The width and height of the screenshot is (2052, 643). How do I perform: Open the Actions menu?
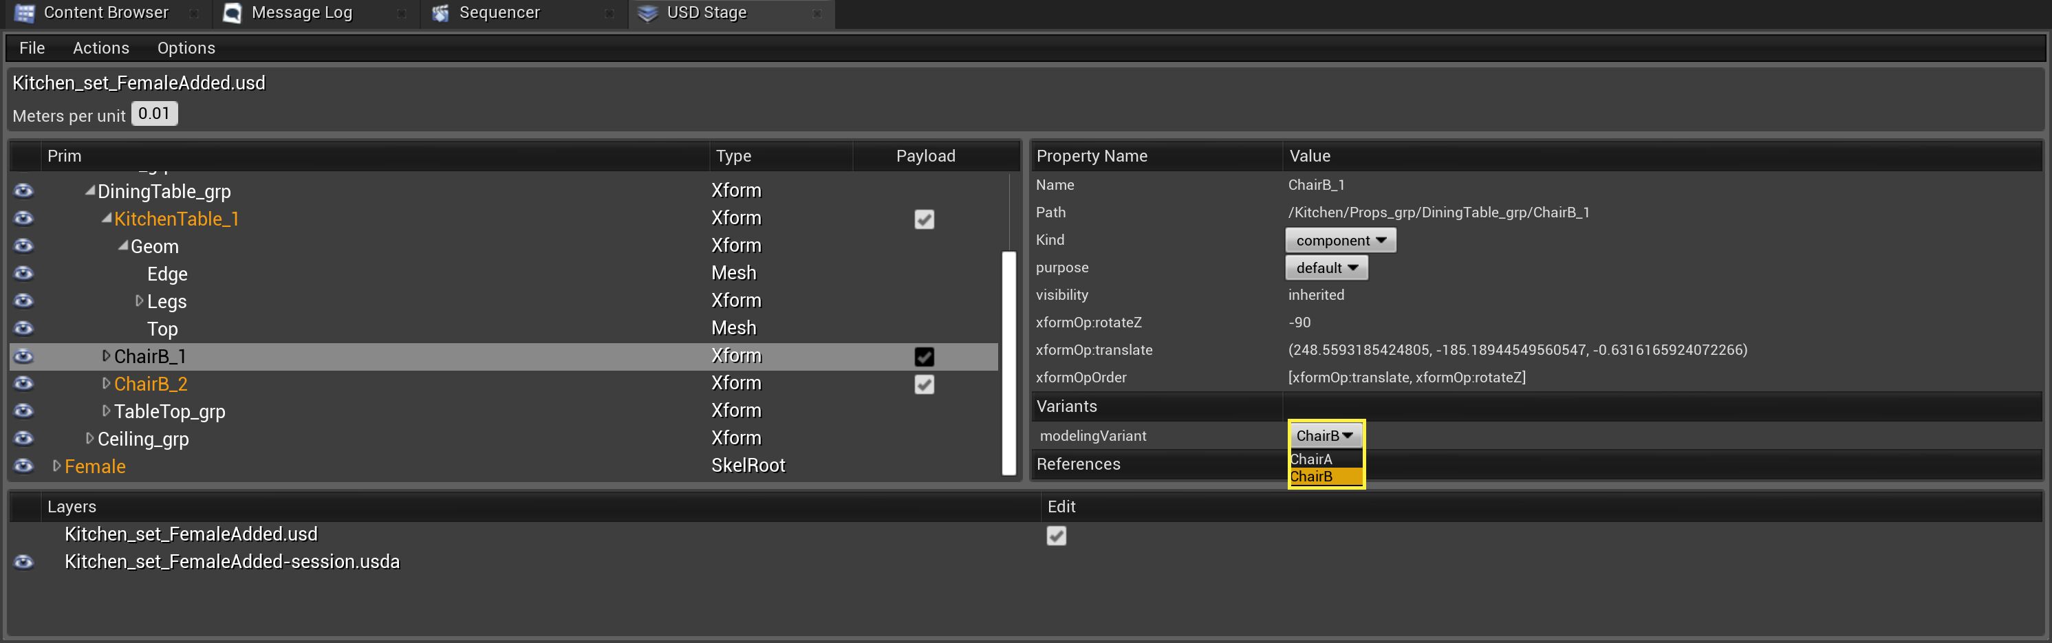100,48
